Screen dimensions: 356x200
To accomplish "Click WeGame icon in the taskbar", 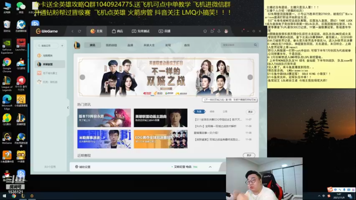I will click(32, 196).
